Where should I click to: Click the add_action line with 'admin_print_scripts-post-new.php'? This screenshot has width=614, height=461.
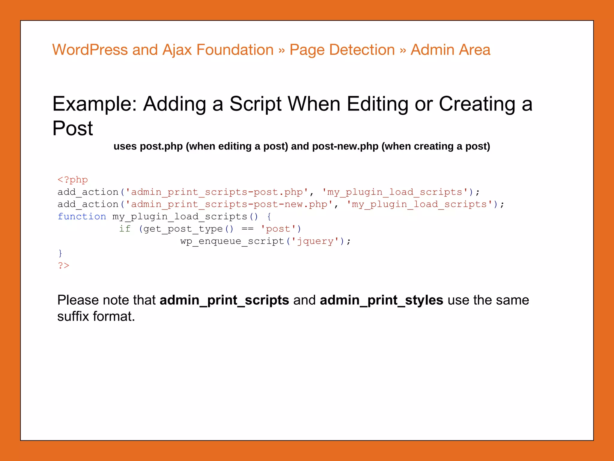click(281, 204)
